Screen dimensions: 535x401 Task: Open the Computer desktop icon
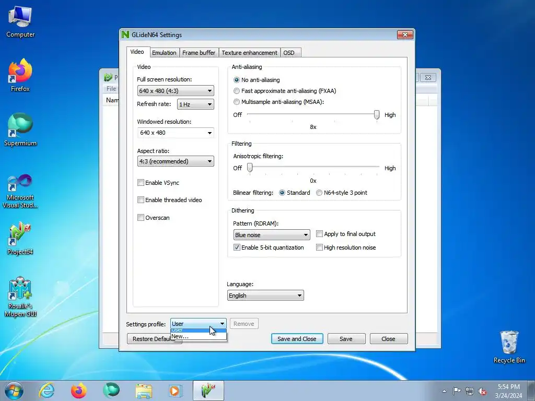[20, 22]
